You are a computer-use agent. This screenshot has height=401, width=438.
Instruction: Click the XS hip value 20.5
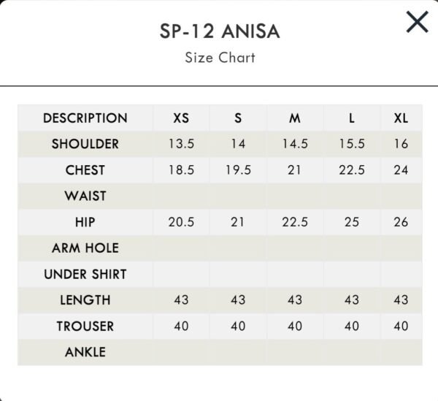[x=181, y=222]
